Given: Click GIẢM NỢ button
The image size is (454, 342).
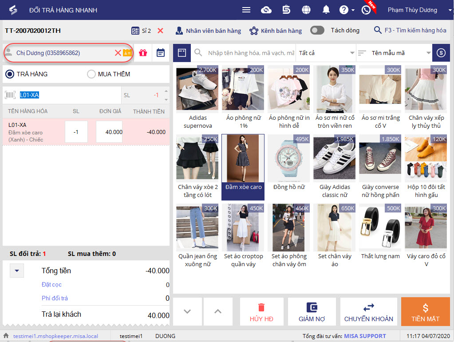Looking at the screenshot, I should [312, 312].
